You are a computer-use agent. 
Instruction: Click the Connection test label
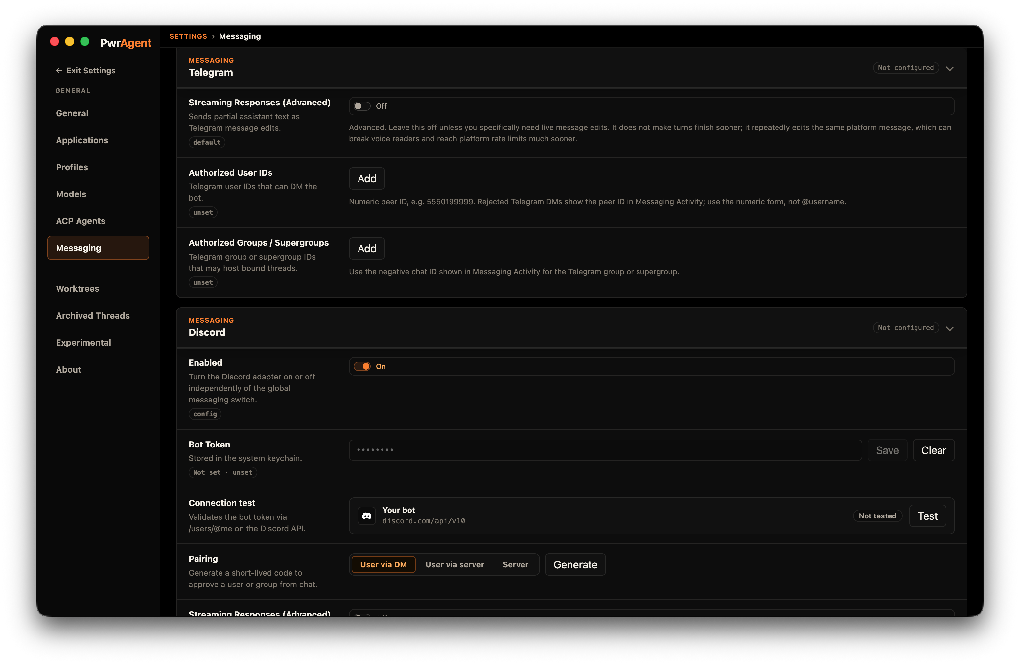point(221,503)
